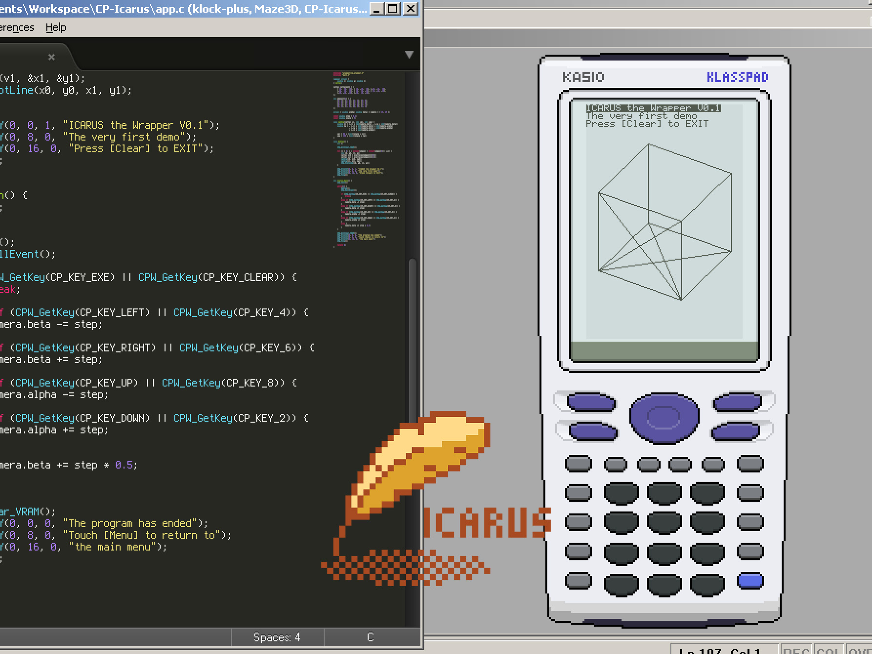Click the gray key left of the top dark row
Viewport: 872px width, 654px height.
click(x=578, y=493)
